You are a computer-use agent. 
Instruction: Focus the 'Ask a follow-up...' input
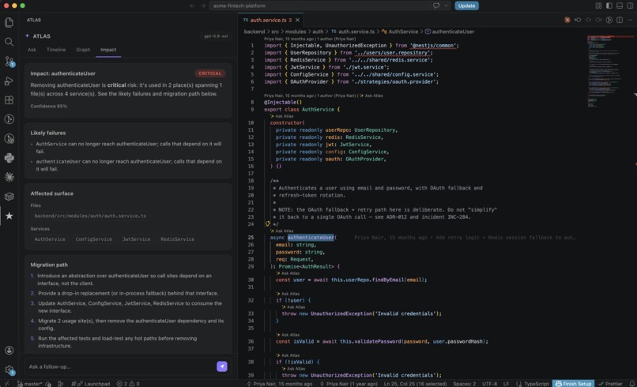coord(120,366)
